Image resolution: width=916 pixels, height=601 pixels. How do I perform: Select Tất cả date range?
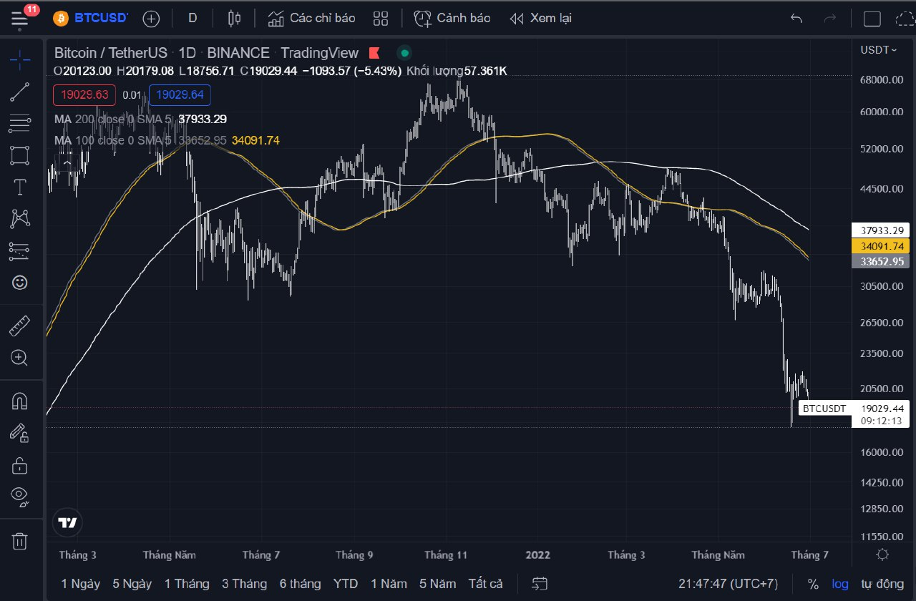[485, 584]
